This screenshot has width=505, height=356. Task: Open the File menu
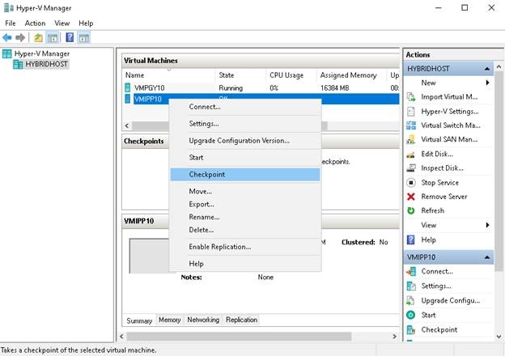pos(11,23)
